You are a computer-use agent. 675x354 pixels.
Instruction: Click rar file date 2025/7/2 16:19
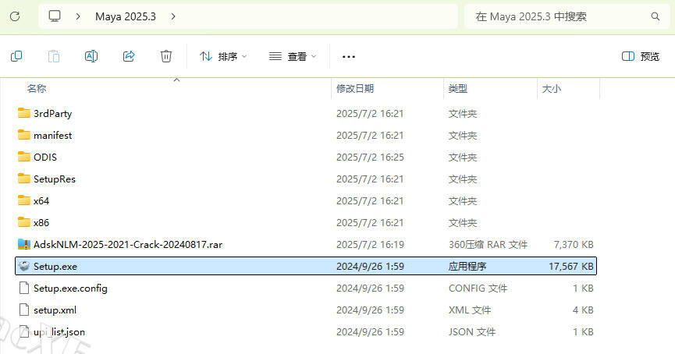[x=370, y=245]
